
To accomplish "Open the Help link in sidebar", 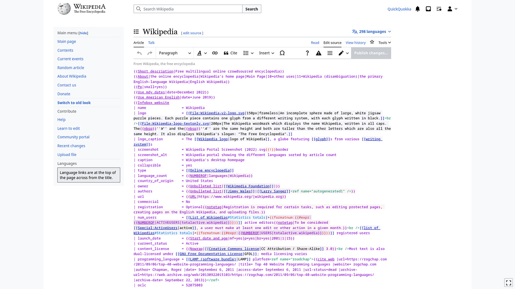I will click(61, 119).
